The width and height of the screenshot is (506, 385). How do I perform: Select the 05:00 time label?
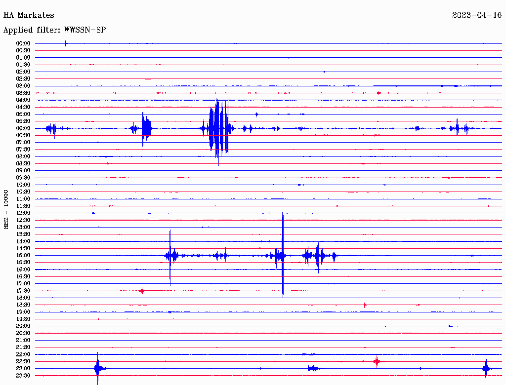pyautogui.click(x=23, y=114)
